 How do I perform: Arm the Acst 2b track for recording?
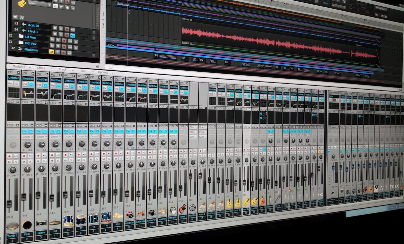(x=67, y=29)
